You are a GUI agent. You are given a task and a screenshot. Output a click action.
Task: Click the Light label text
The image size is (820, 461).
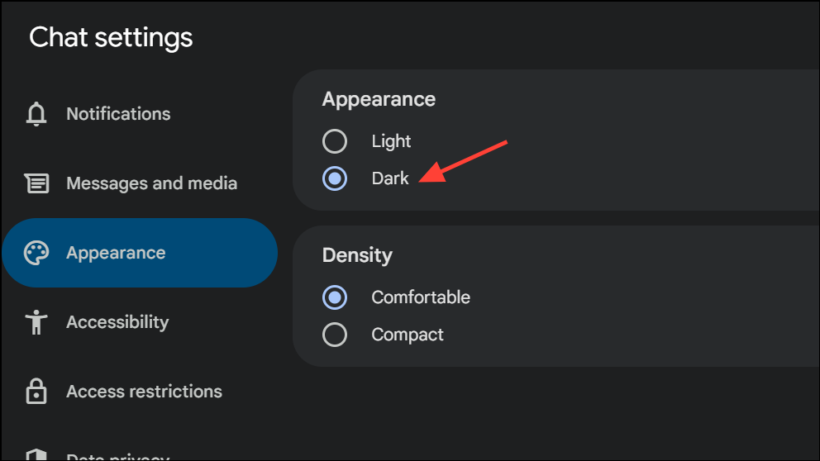[x=391, y=141]
